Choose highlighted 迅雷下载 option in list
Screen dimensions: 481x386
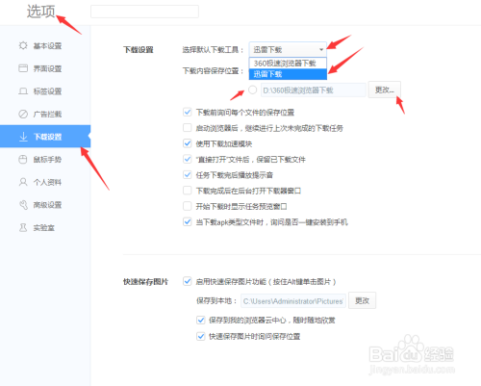tap(288, 74)
